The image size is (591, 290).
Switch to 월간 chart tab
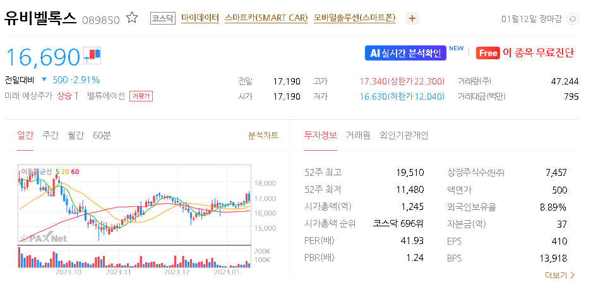pos(75,136)
